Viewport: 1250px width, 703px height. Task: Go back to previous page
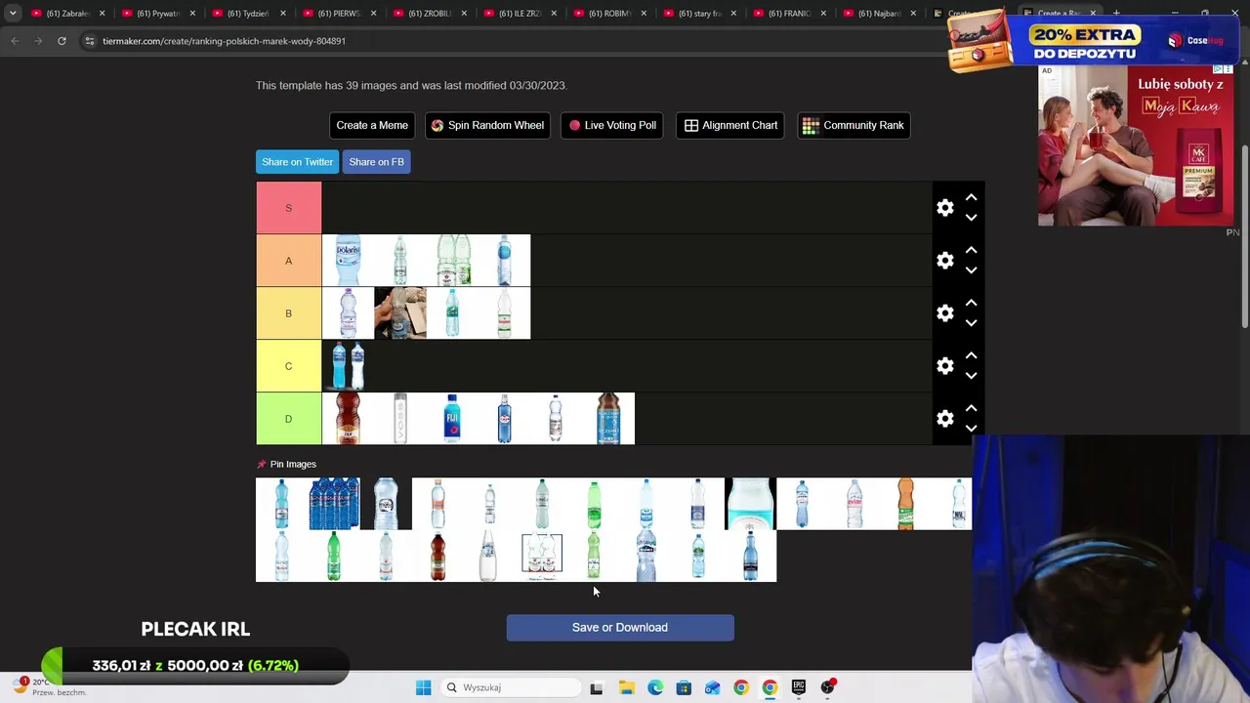tap(15, 41)
